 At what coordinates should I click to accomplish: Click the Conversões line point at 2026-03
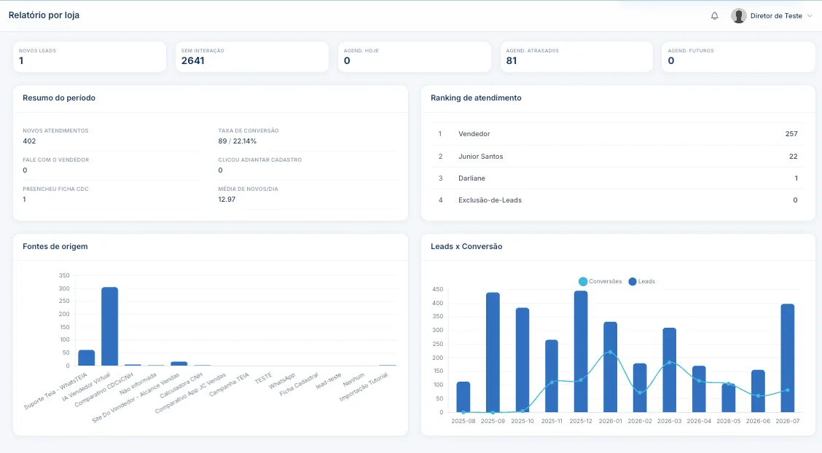coord(670,363)
